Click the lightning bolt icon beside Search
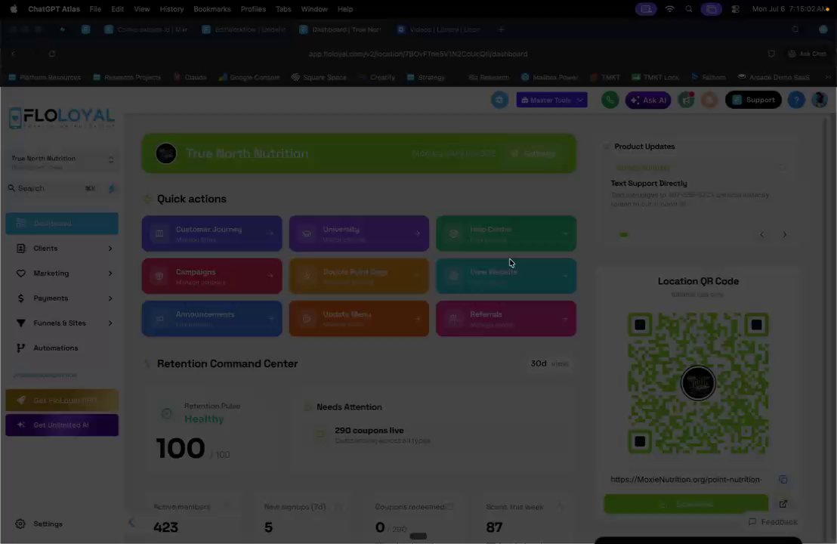Image resolution: width=837 pixels, height=544 pixels. (112, 188)
